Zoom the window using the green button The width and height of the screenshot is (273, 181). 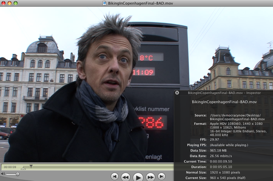tap(16, 3)
